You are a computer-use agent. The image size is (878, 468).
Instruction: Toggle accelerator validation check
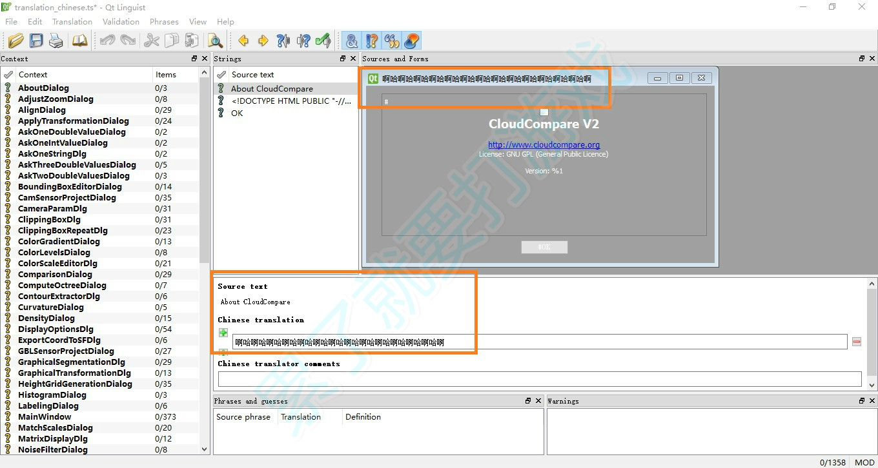point(352,41)
